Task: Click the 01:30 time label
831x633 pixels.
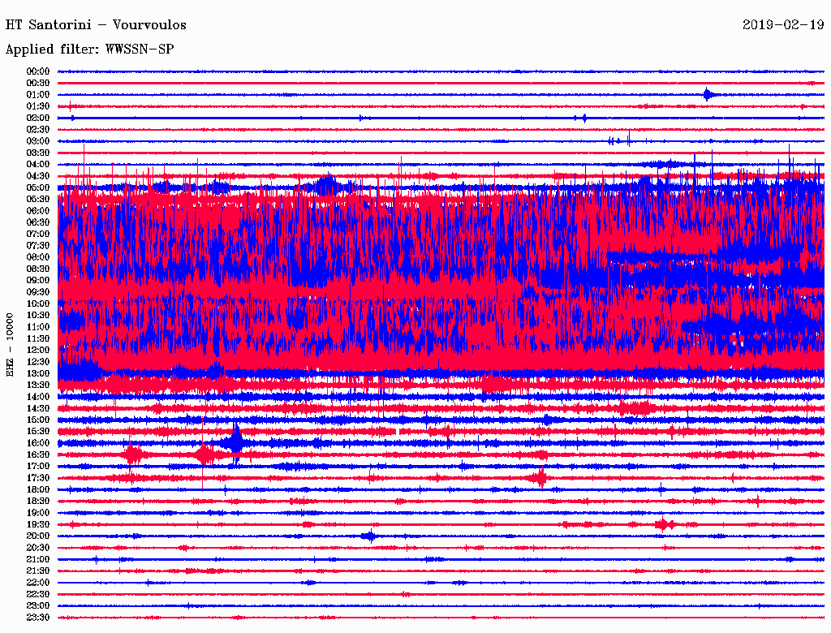Action: 38,106
